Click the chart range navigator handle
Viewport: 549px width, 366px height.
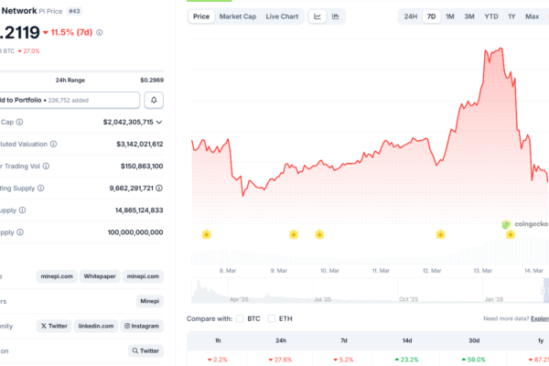coord(544,291)
